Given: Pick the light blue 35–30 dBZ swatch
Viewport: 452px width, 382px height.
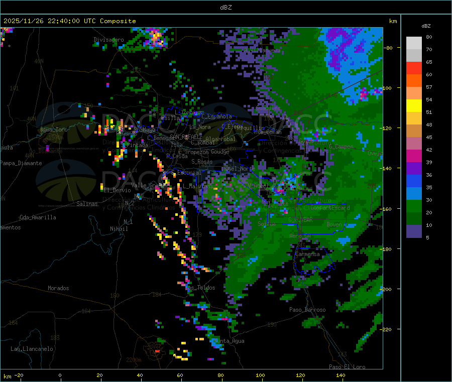Looking at the screenshot, I should point(414,194).
